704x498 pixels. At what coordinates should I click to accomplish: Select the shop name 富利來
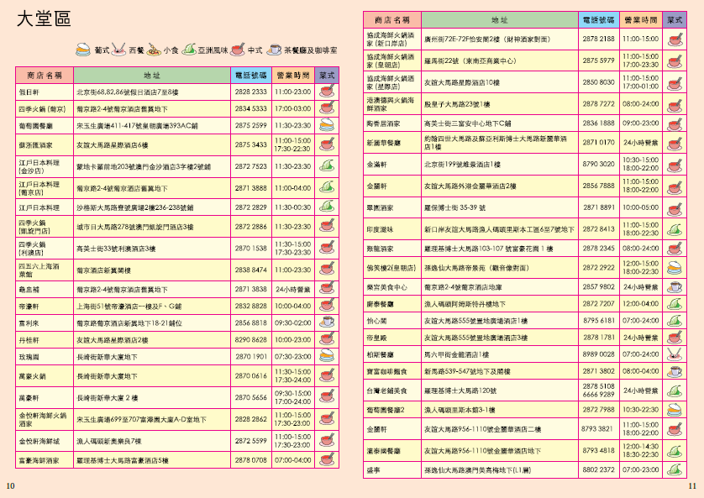[x=29, y=323]
